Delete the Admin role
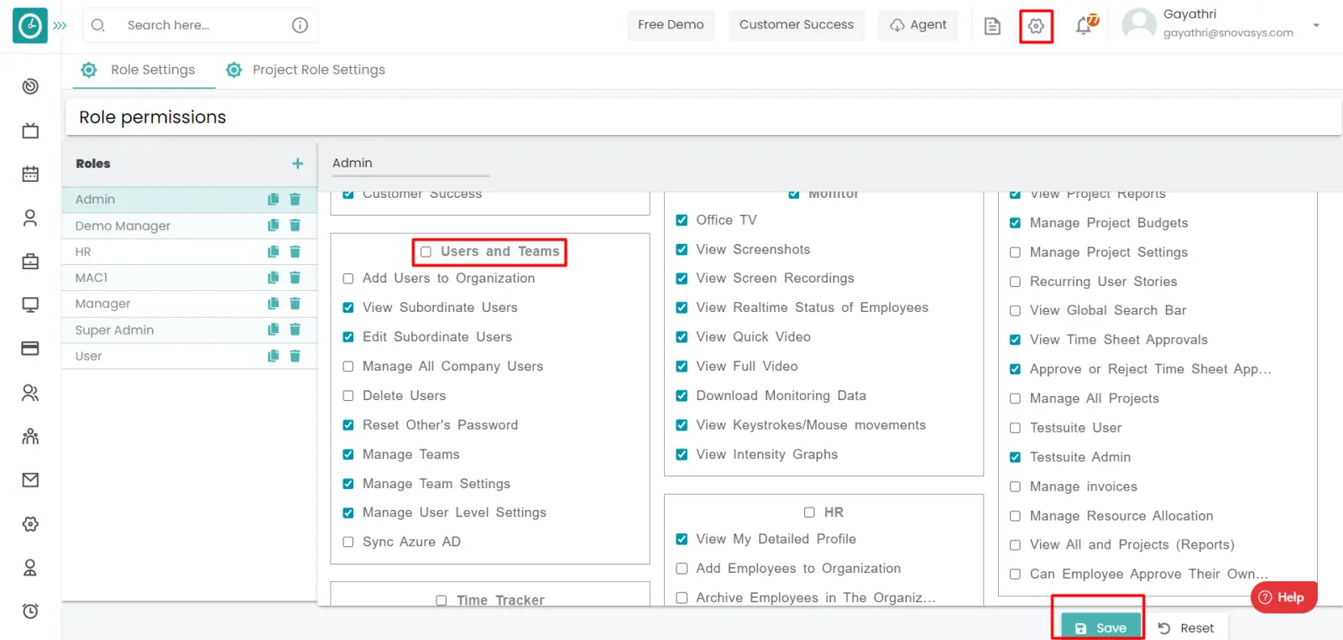Viewport: 1343px width, 640px height. point(295,200)
